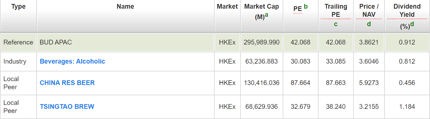
Task: Select market cap value 295,989.990
Action: coord(261,42)
